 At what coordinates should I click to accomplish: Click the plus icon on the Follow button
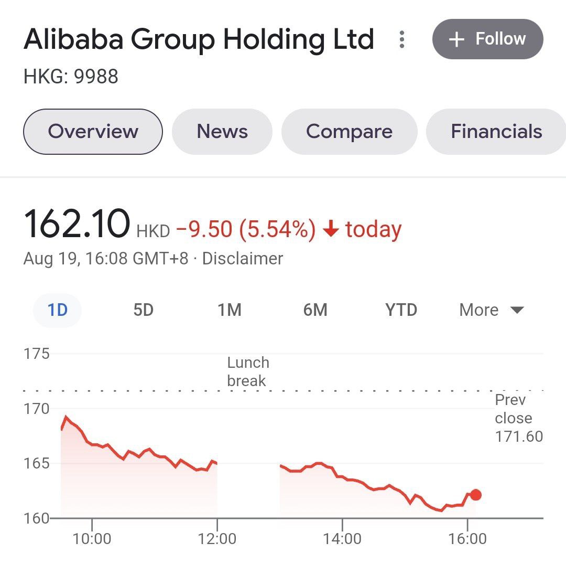click(458, 38)
